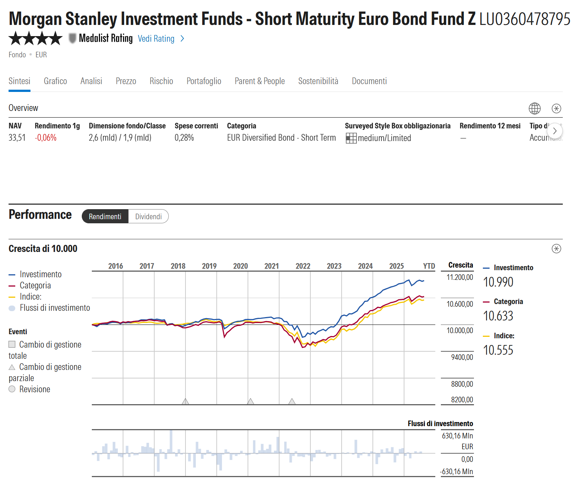Toggle Flussi di investimento legend swatch

pyautogui.click(x=12, y=308)
